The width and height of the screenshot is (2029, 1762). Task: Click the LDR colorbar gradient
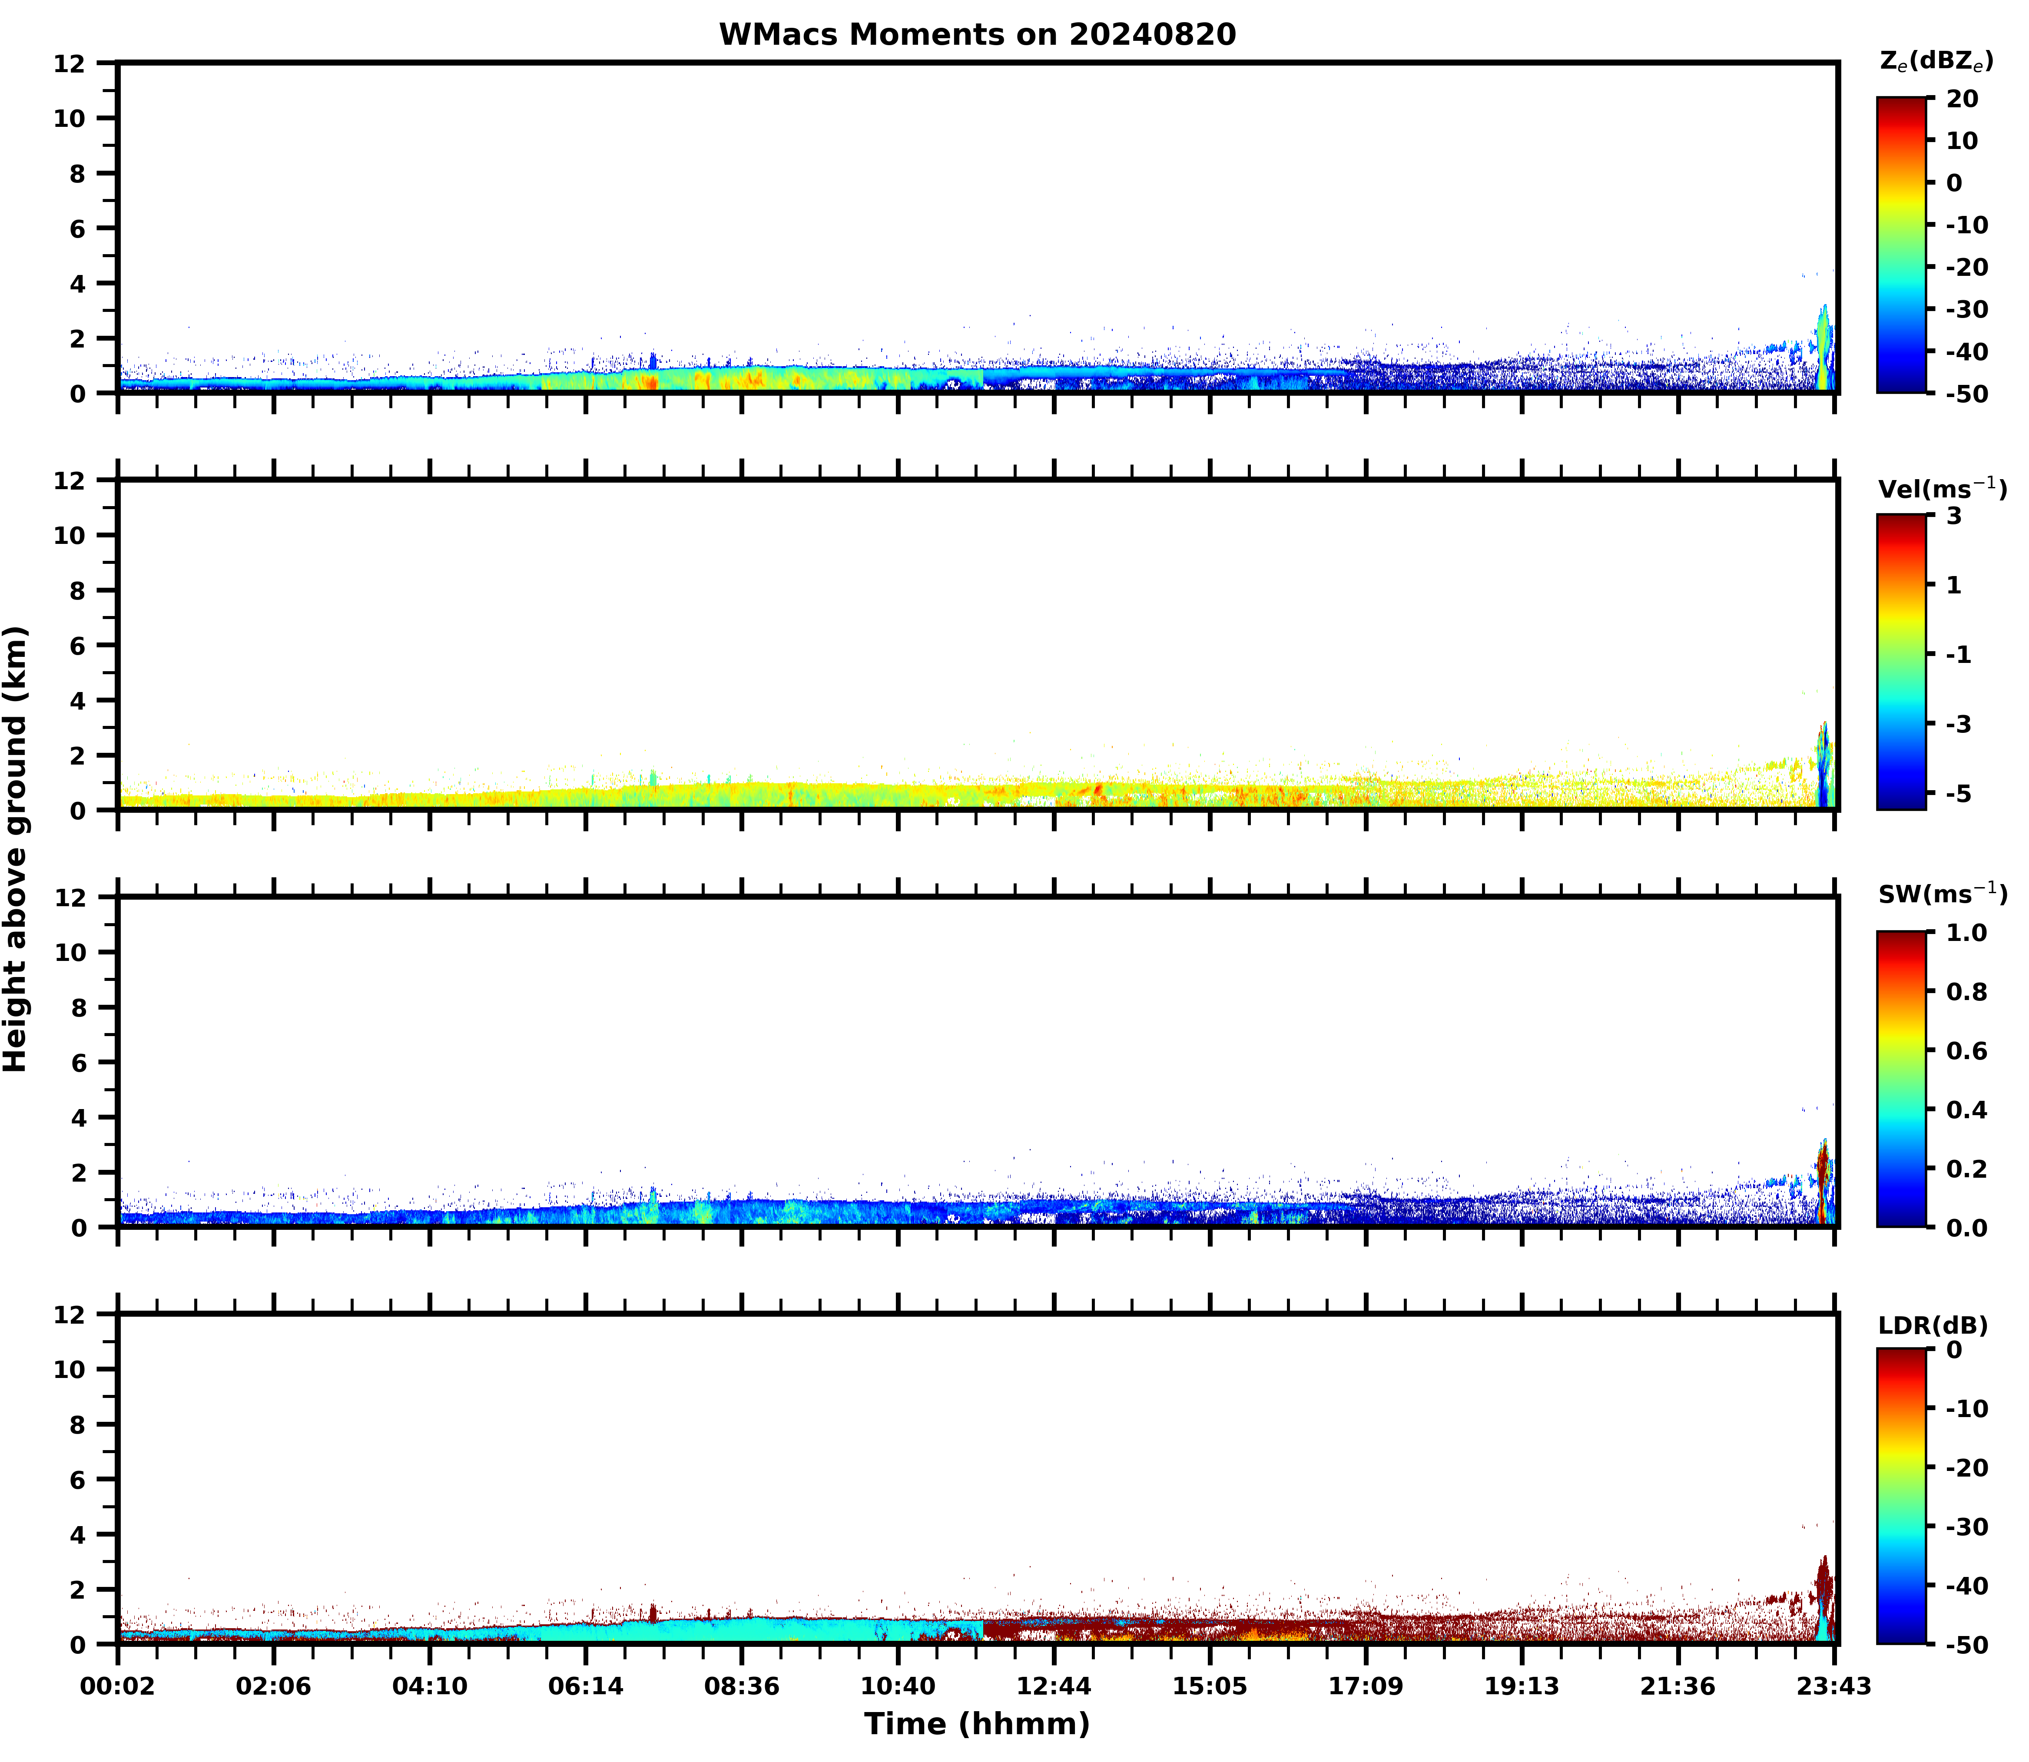click(1901, 1496)
